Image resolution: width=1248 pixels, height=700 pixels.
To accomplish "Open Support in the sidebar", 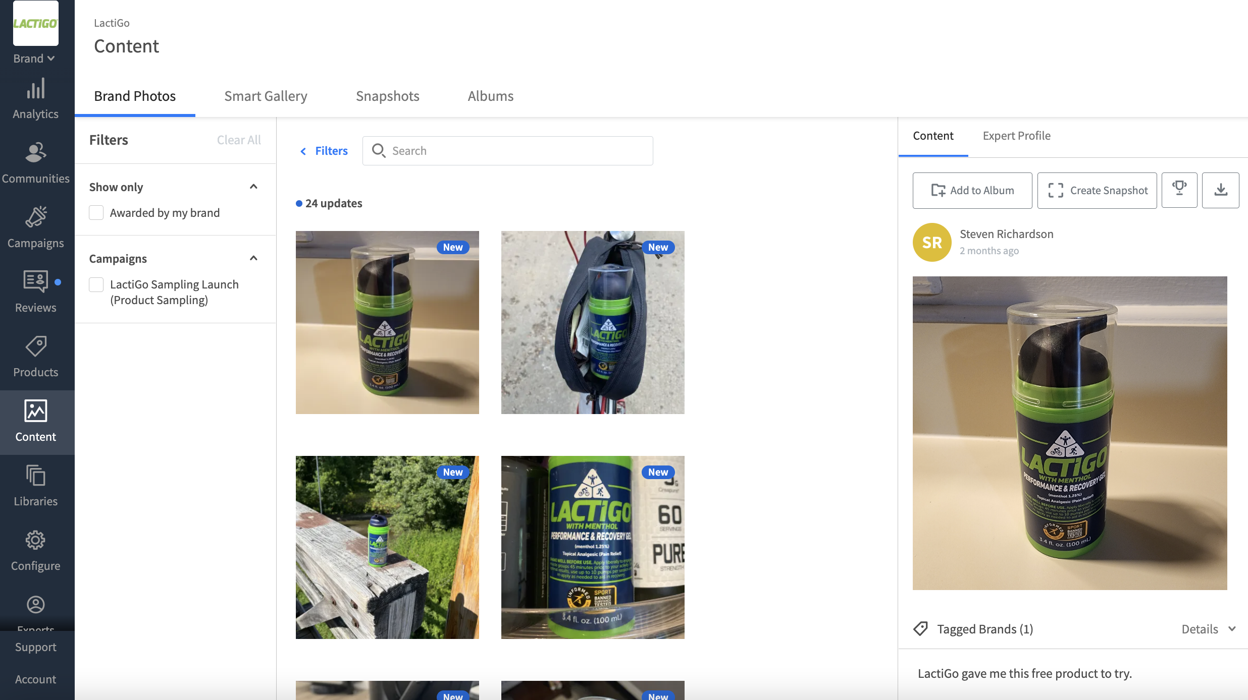I will [x=35, y=647].
